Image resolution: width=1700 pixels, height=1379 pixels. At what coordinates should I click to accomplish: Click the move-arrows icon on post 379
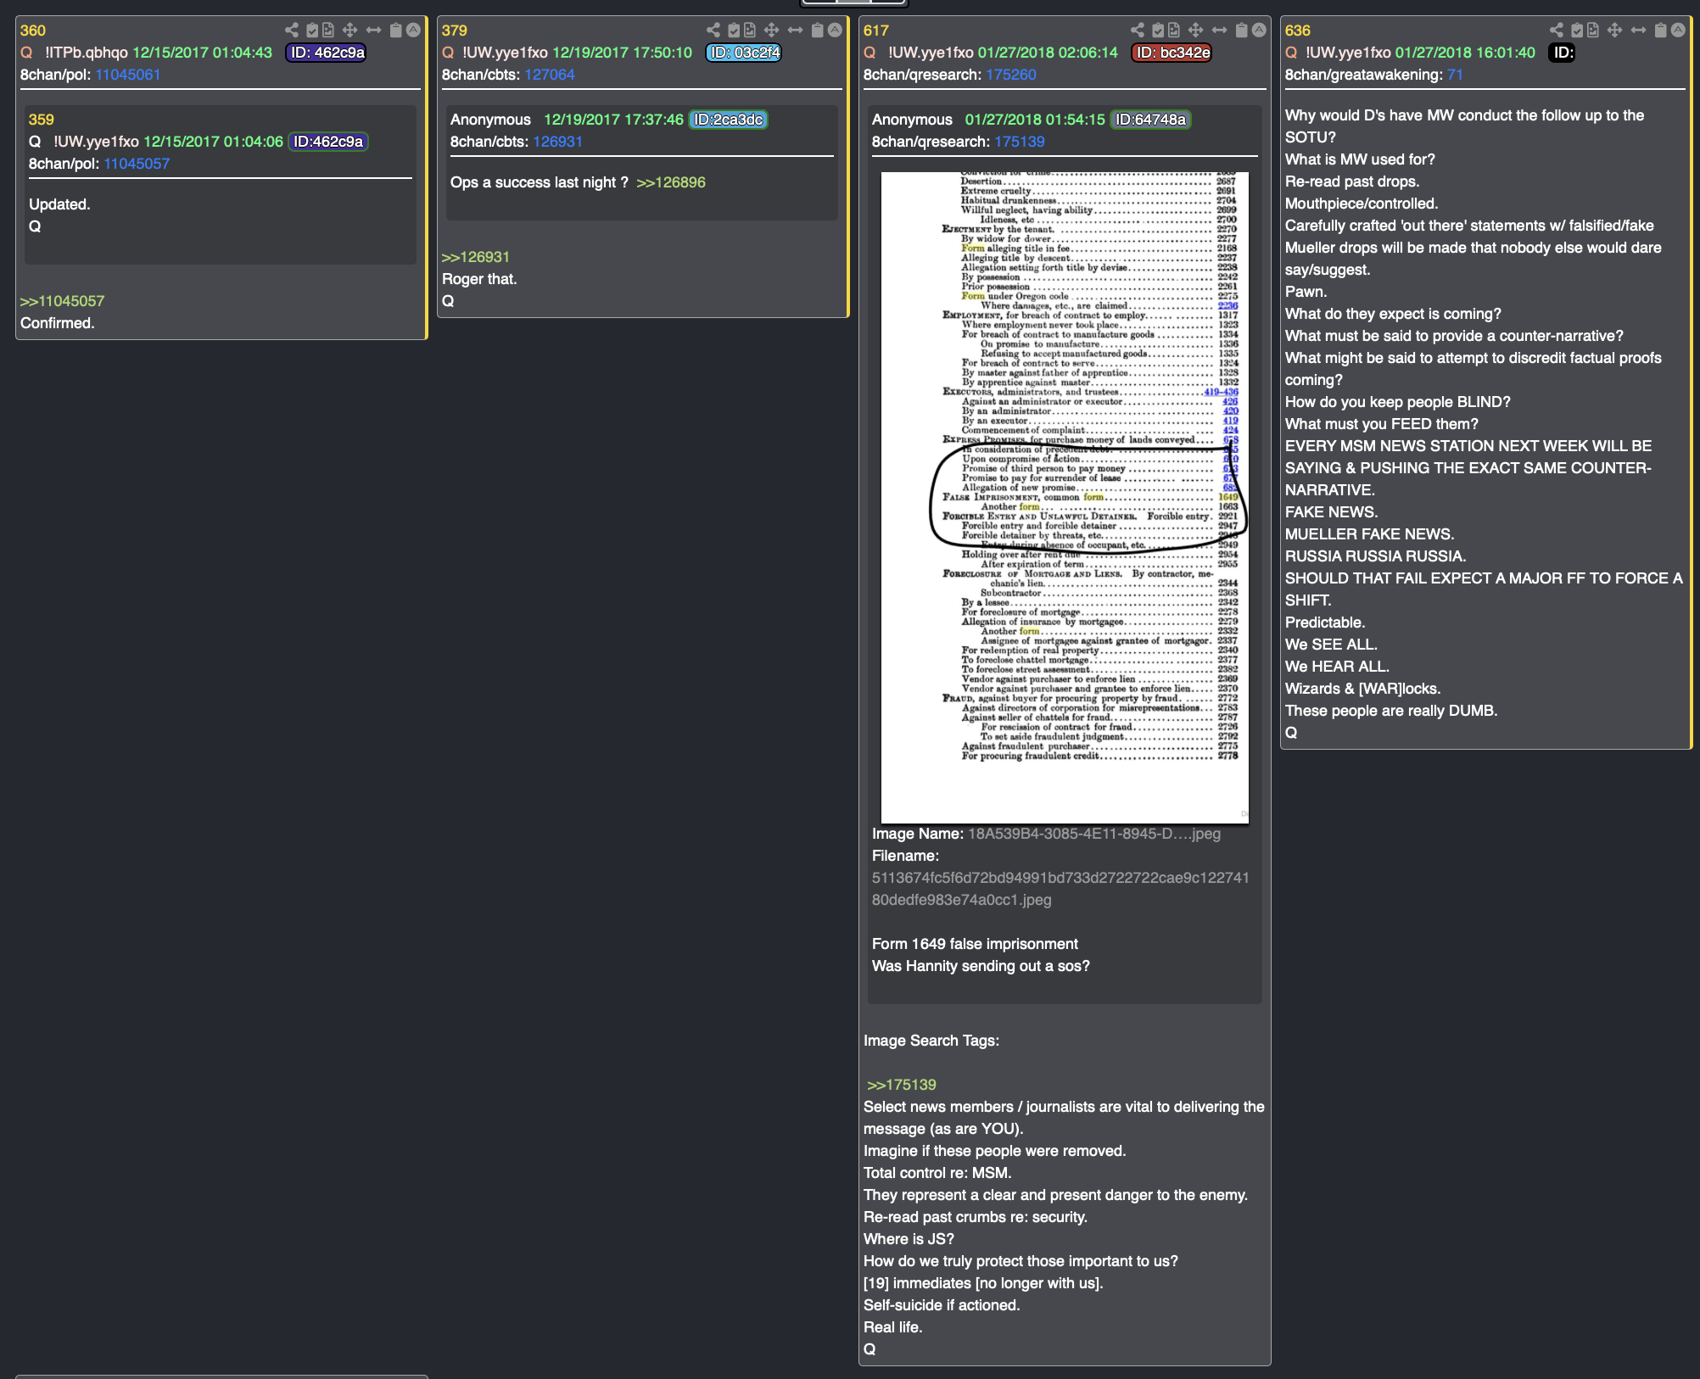pos(771,30)
